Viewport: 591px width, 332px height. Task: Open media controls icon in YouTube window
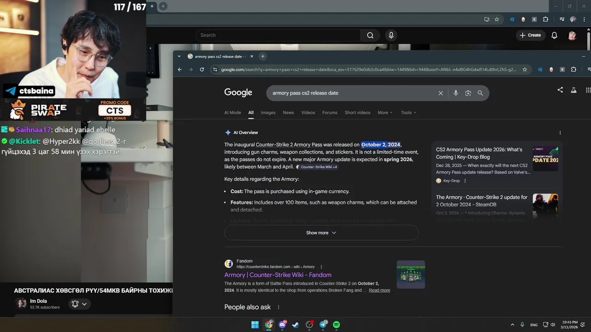click(562, 19)
